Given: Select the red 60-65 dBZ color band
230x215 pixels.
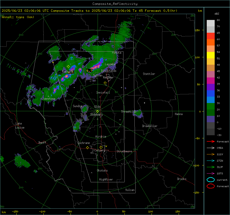Looking at the screenshot, I should tap(211, 36).
